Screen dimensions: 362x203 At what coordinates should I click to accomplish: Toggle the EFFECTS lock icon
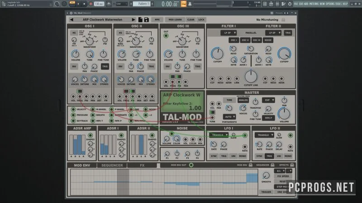coord(292,165)
